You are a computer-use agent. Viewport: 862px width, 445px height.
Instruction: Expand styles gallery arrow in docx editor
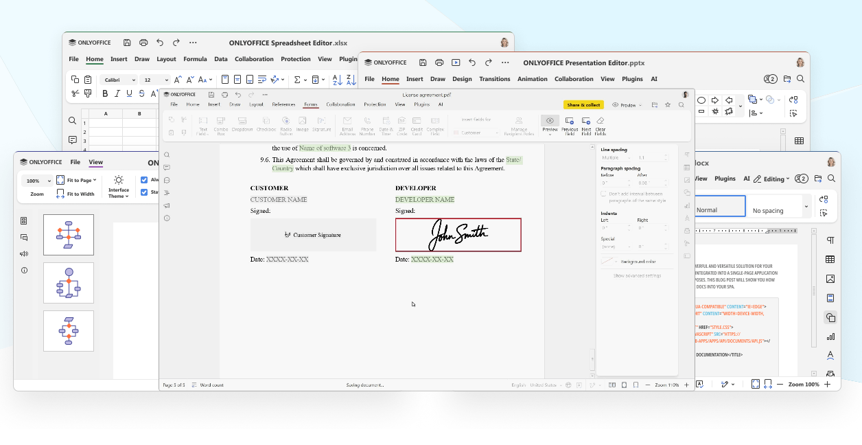[806, 206]
